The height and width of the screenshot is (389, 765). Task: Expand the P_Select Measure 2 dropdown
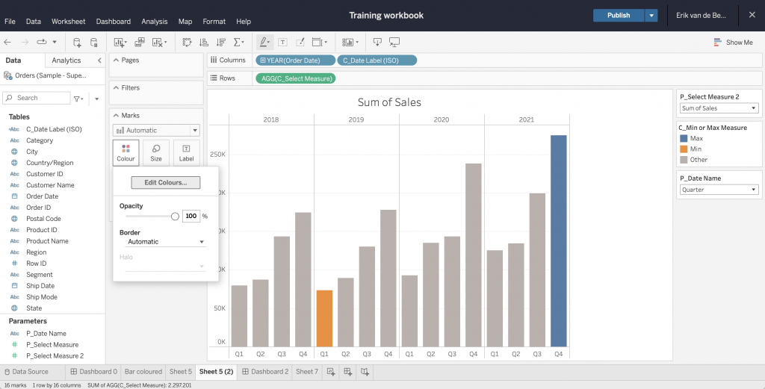[719, 108]
